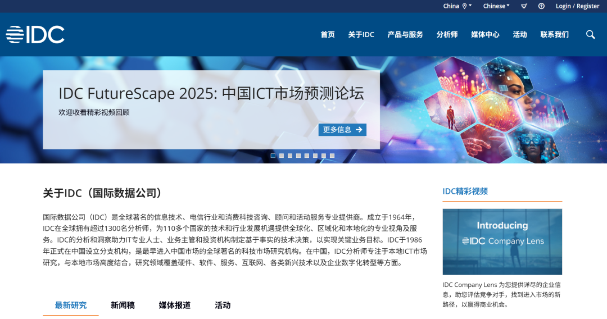Open the Chinese language dropdown
Screen dimensions: 607x319
[496, 6]
